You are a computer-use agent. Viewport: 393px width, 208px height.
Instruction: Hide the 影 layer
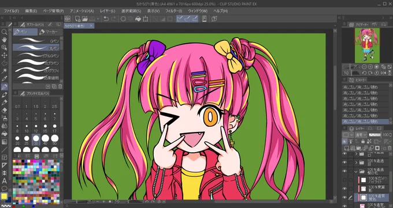coord(345,188)
